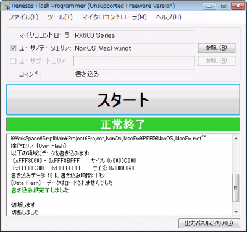Click the large スタート button
This screenshot has width=247, height=232.
click(123, 100)
